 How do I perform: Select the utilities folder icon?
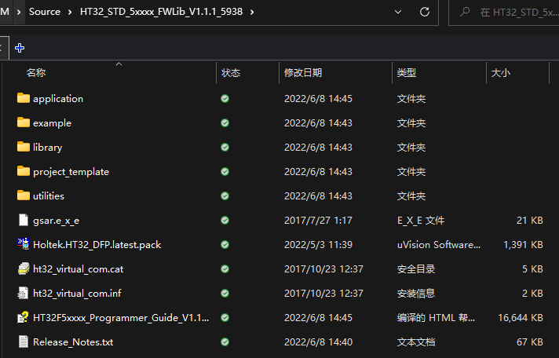[24, 195]
